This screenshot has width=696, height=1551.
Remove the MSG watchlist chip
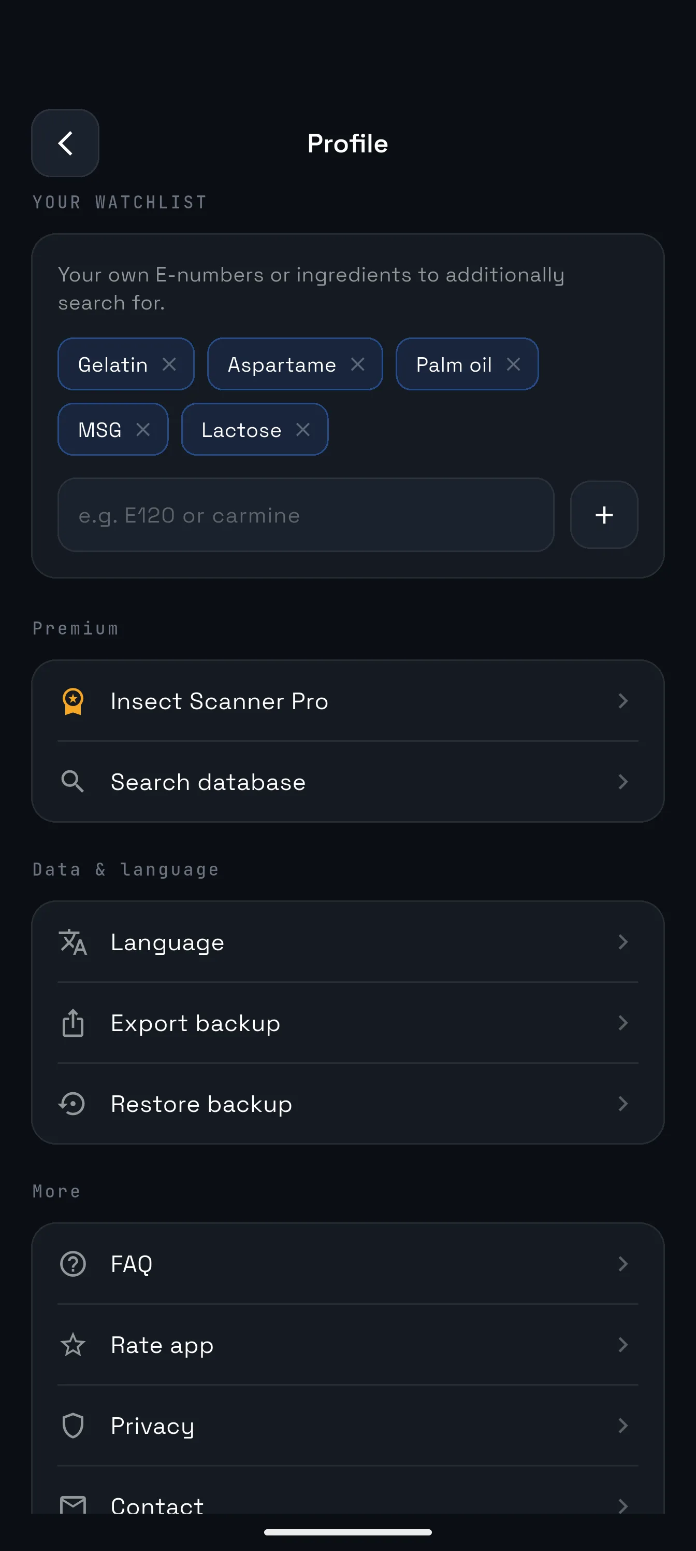pyautogui.click(x=142, y=429)
